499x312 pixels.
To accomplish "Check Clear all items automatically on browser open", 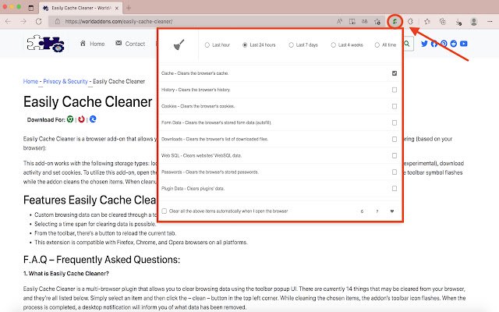I will (165, 211).
